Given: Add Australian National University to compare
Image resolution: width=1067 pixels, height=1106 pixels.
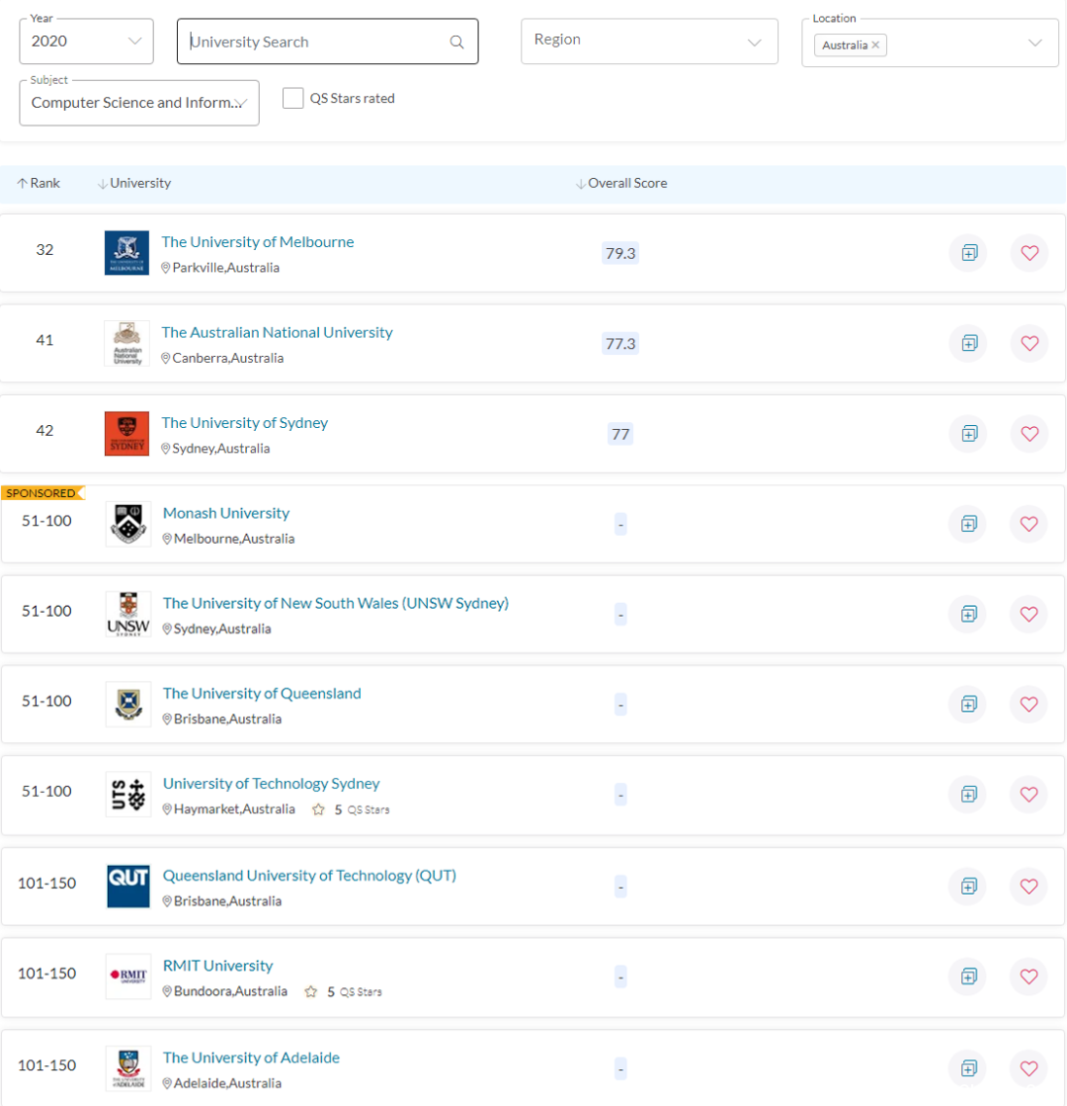Looking at the screenshot, I should coord(969,343).
